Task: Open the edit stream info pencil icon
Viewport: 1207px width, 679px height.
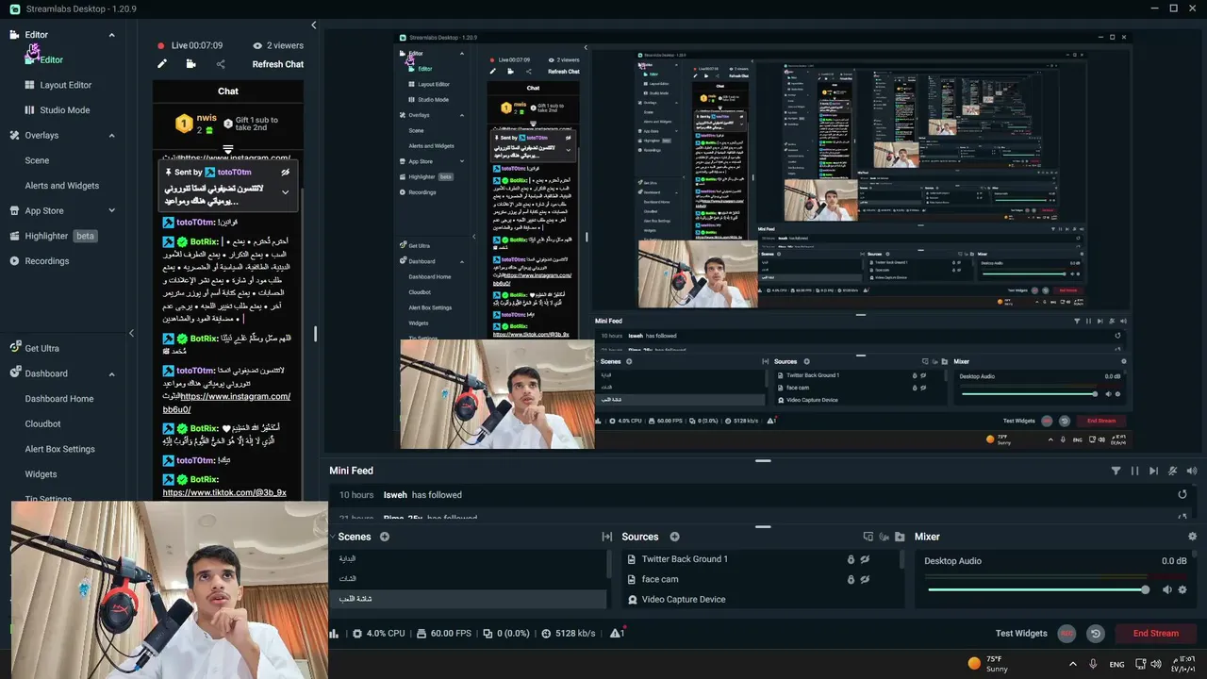Action: click(162, 64)
